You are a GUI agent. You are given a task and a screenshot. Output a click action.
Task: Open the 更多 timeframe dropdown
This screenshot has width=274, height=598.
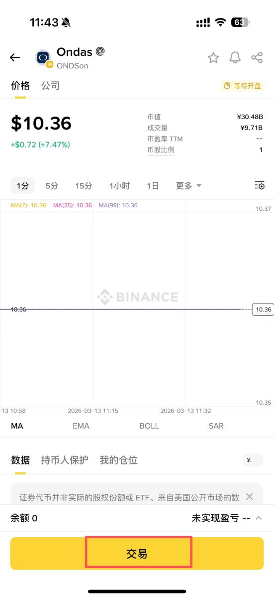click(x=188, y=185)
